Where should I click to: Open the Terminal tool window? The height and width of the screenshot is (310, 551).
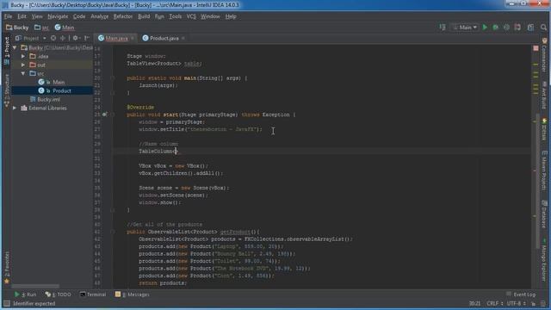93,294
